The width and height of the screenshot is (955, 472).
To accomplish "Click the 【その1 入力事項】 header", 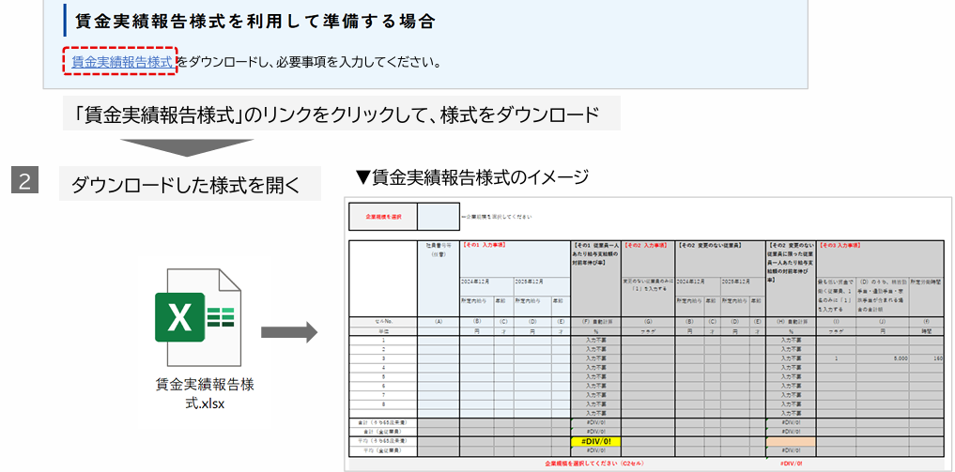I will pos(485,245).
